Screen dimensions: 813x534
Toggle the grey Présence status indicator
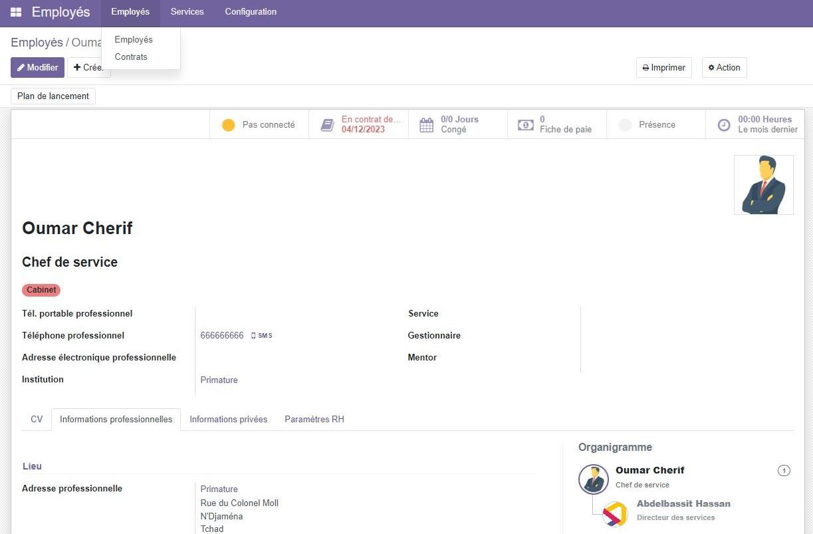point(625,125)
